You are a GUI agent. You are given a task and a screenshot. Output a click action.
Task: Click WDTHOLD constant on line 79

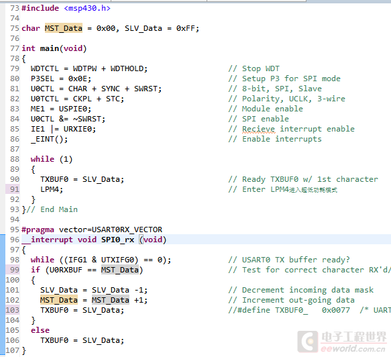pos(129,68)
